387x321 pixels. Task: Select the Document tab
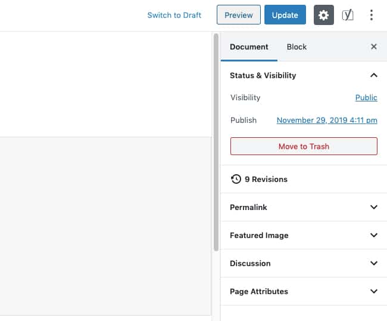(x=249, y=47)
